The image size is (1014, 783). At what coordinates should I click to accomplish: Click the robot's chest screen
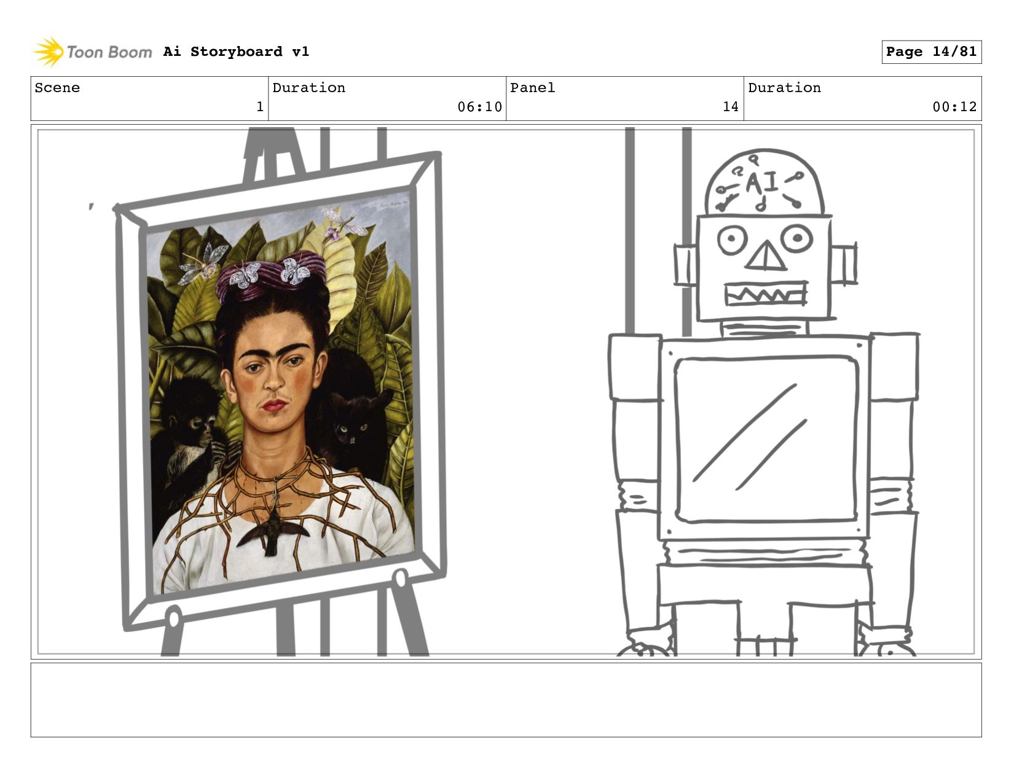pos(766,440)
